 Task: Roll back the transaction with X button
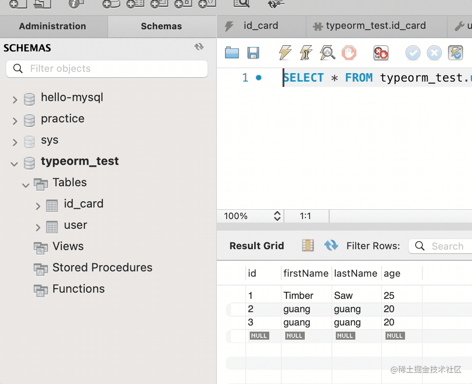434,53
